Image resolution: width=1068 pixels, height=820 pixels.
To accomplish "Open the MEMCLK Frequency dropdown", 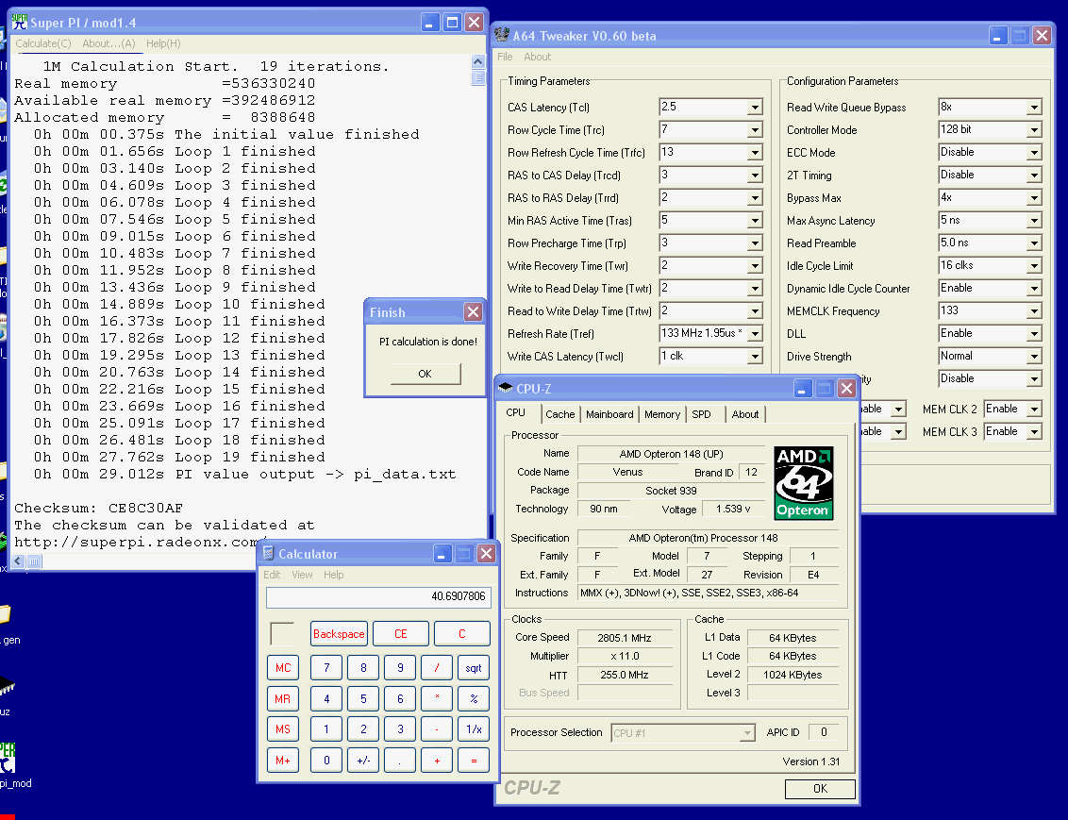I will pos(1034,311).
